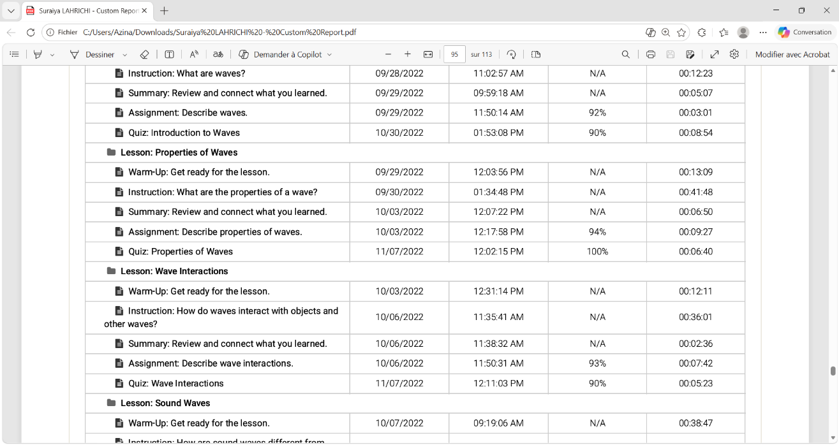Open the browser tab search menu
839x445 pixels.
pyautogui.click(x=11, y=11)
